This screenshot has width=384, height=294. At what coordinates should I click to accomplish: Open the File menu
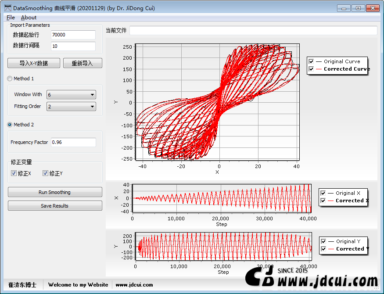tap(11, 18)
